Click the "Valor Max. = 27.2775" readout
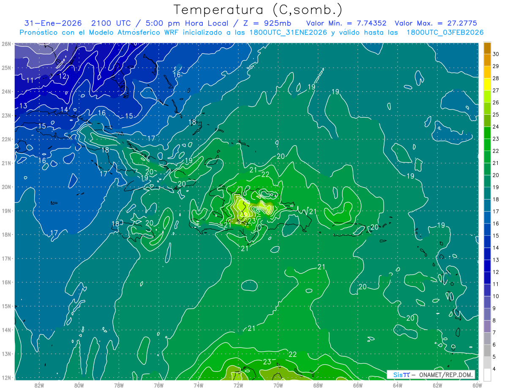This screenshot has width=507, height=391. (436, 23)
